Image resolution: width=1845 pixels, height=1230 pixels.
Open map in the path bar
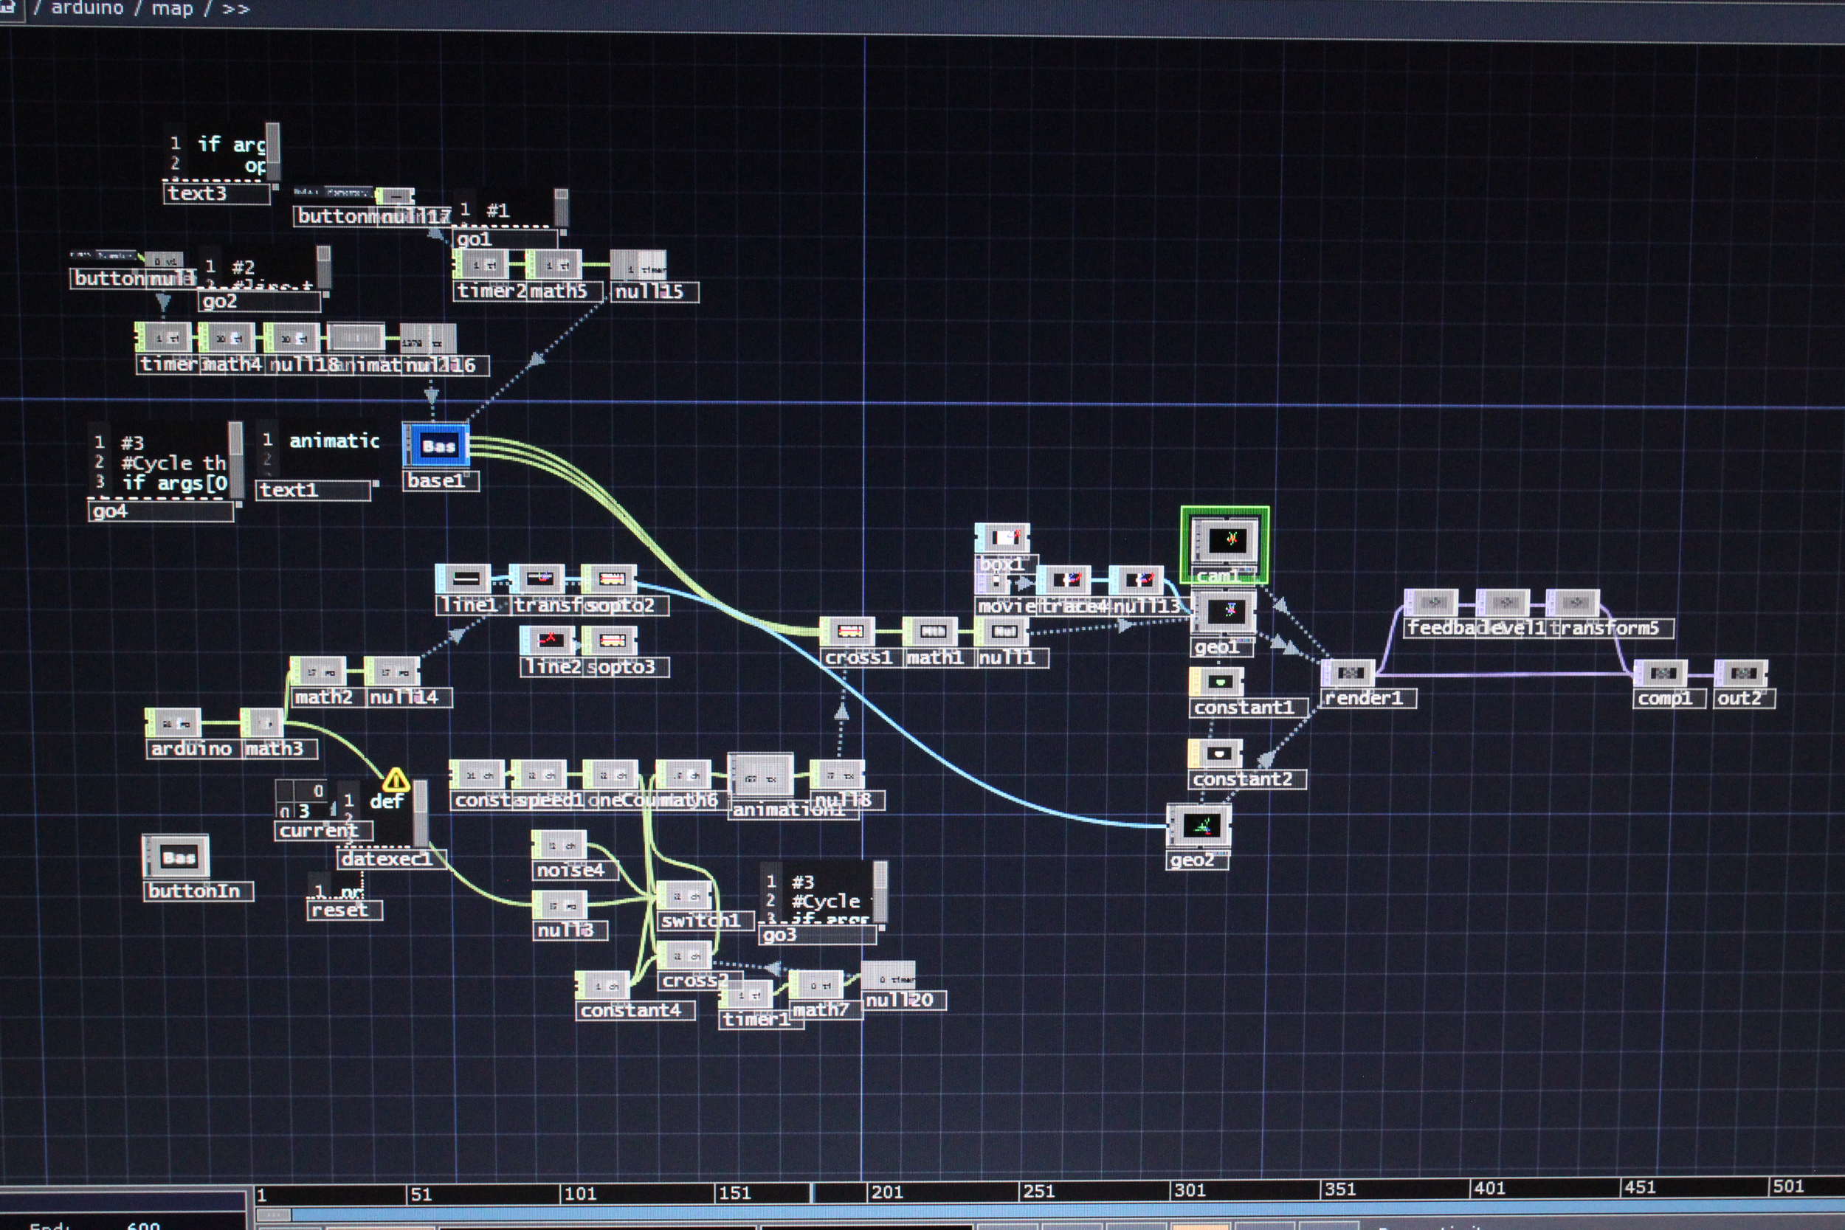point(173,9)
